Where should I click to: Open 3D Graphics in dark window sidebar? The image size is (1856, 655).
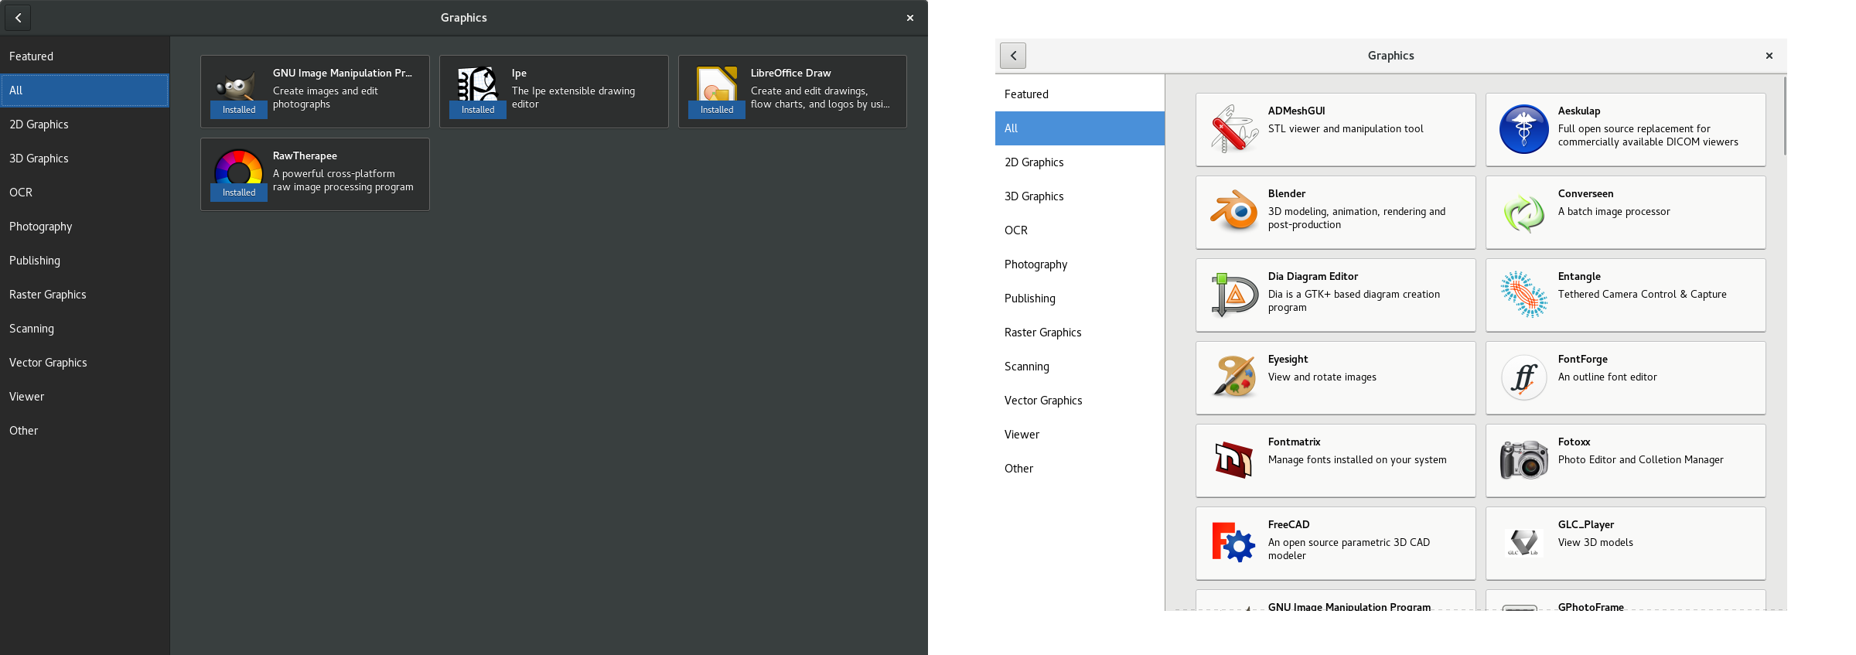pyautogui.click(x=85, y=159)
